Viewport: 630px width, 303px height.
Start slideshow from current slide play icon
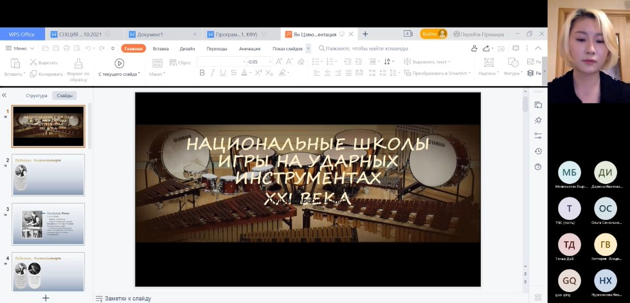coord(119,63)
